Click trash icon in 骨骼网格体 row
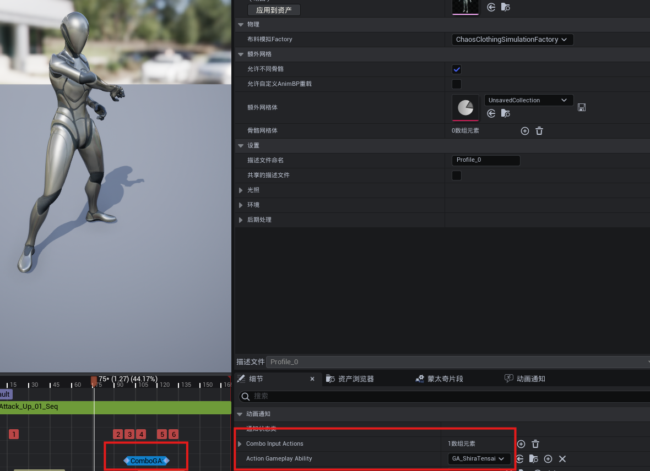 [539, 131]
